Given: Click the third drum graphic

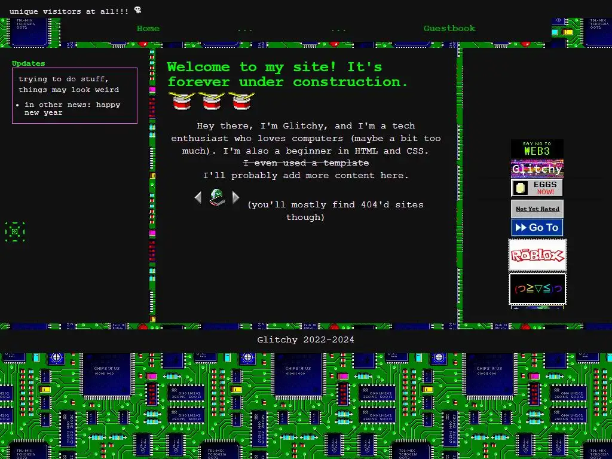Looking at the screenshot, I should 241,101.
